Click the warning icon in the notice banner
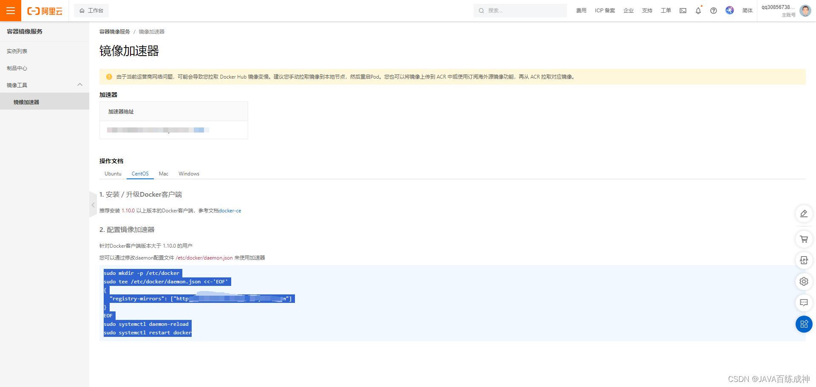The height and width of the screenshot is (387, 816). pyautogui.click(x=109, y=77)
